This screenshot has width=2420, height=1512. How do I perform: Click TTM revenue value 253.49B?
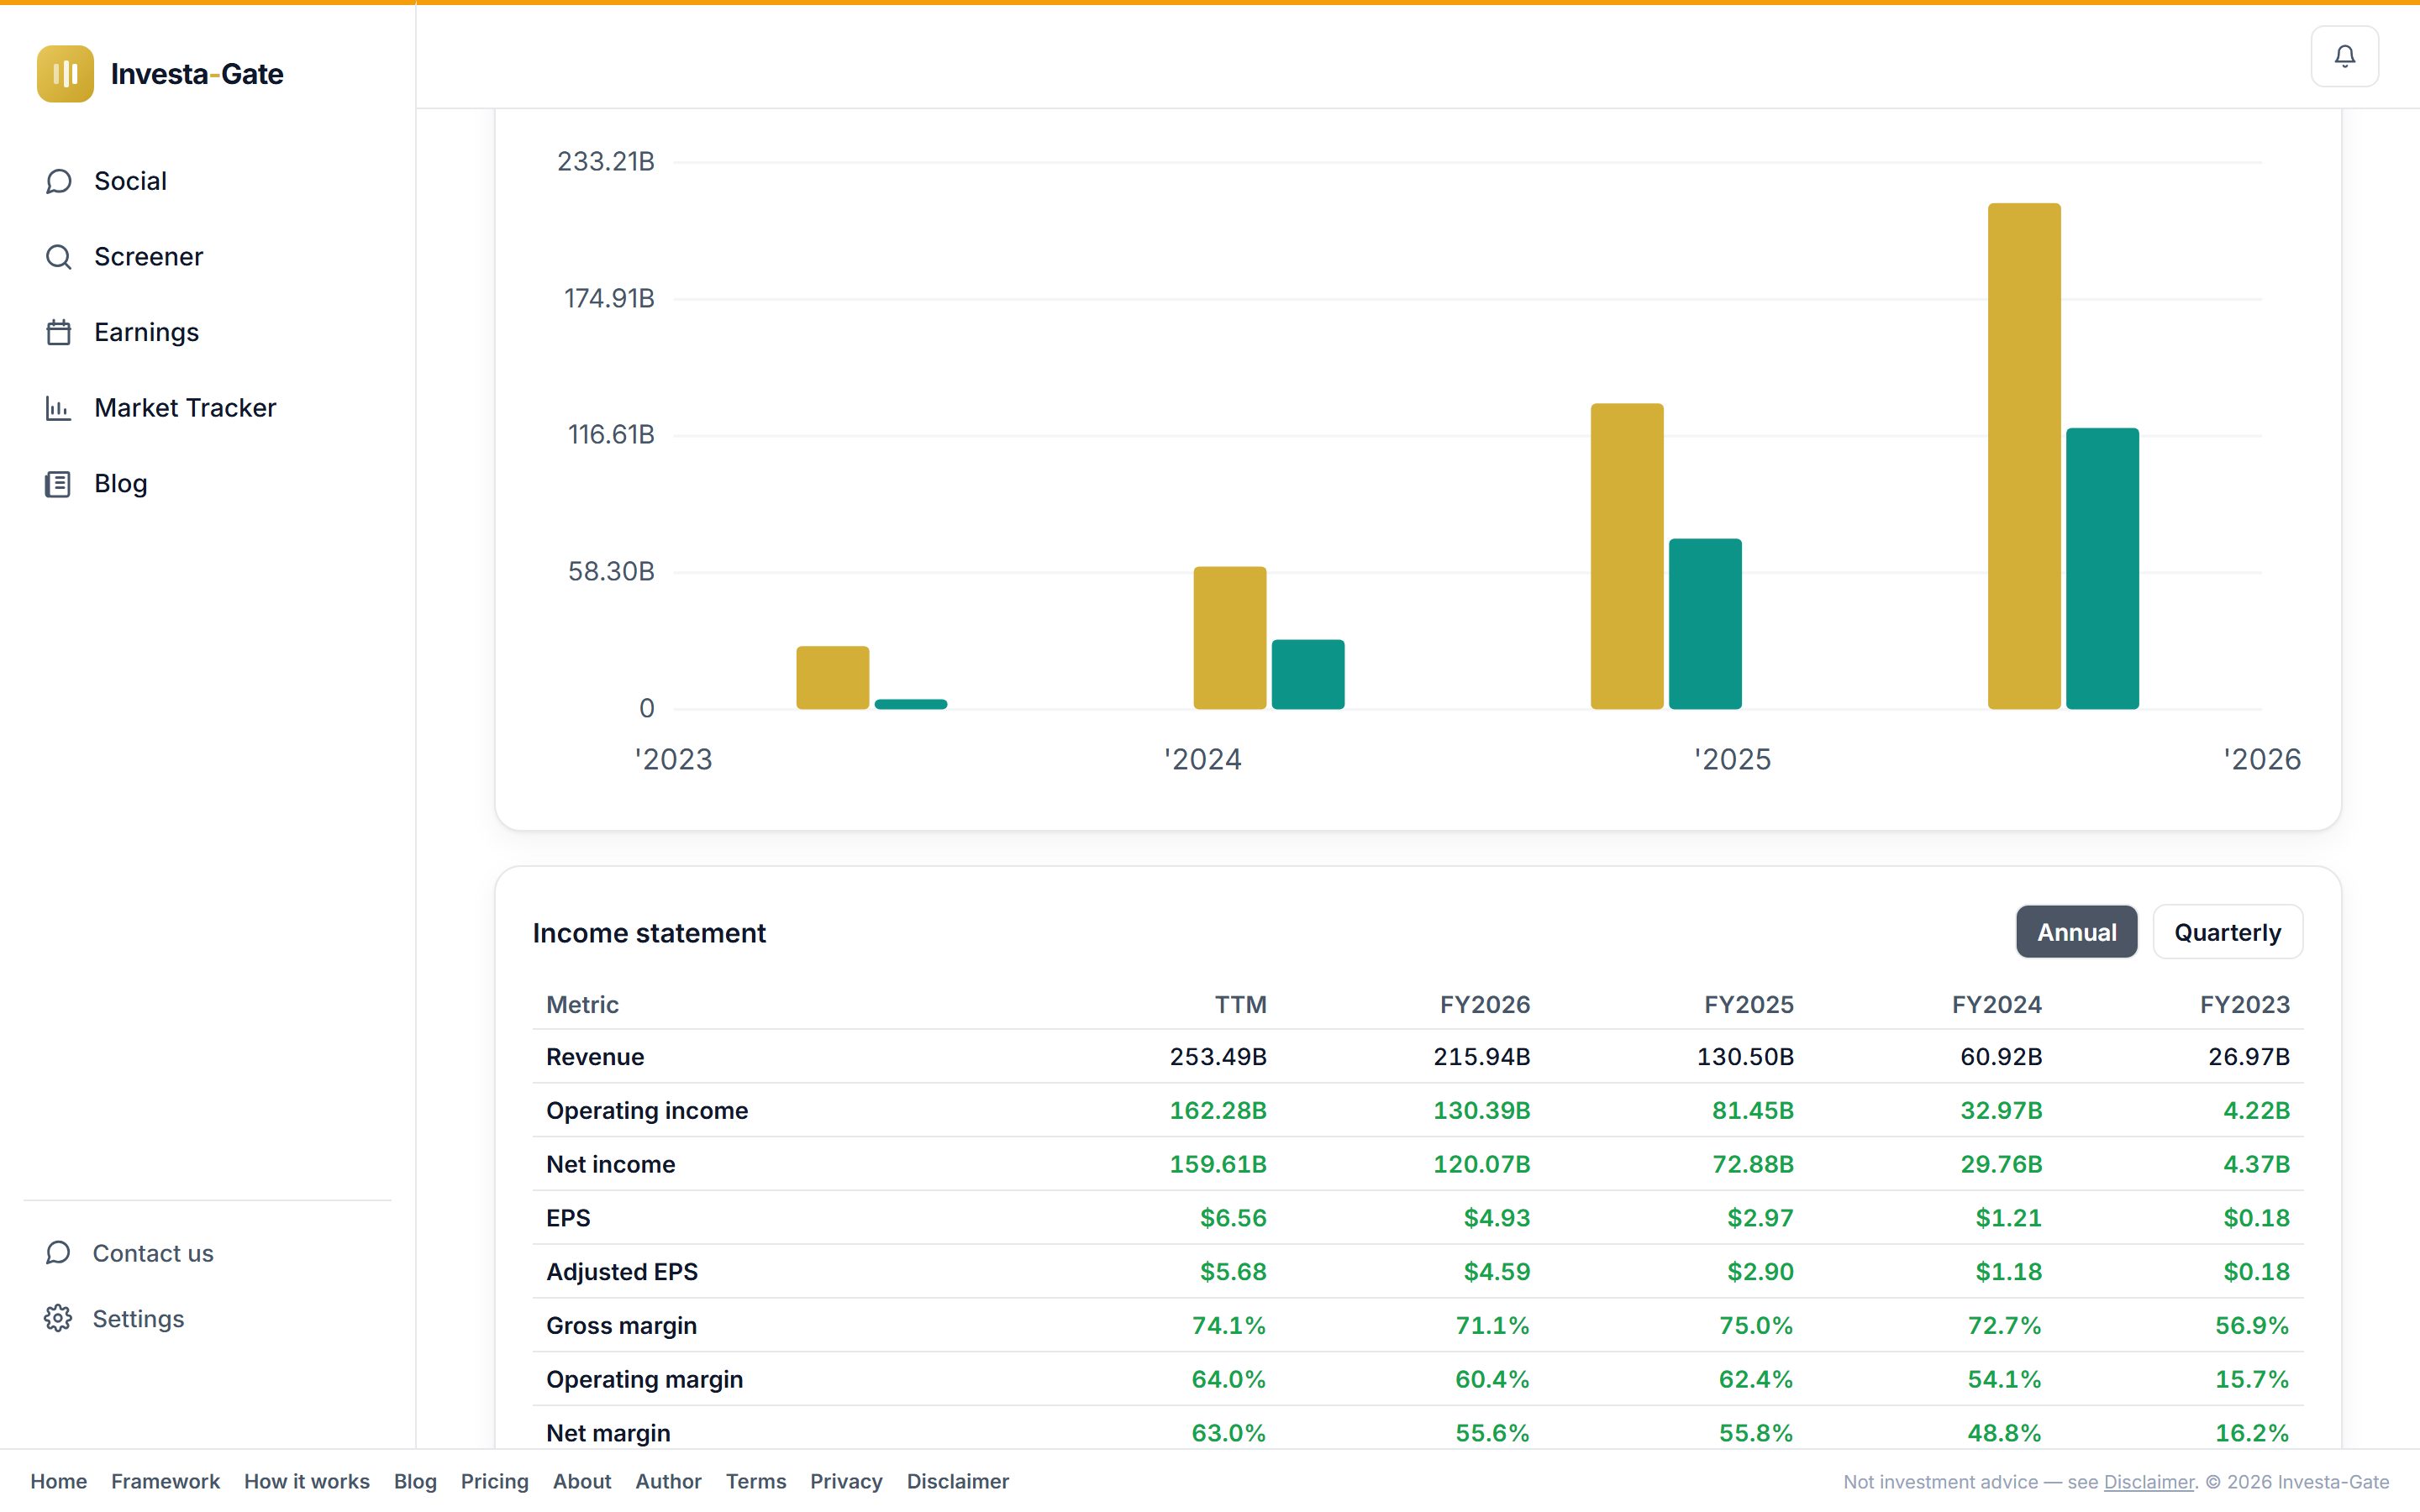[x=1218, y=1057]
